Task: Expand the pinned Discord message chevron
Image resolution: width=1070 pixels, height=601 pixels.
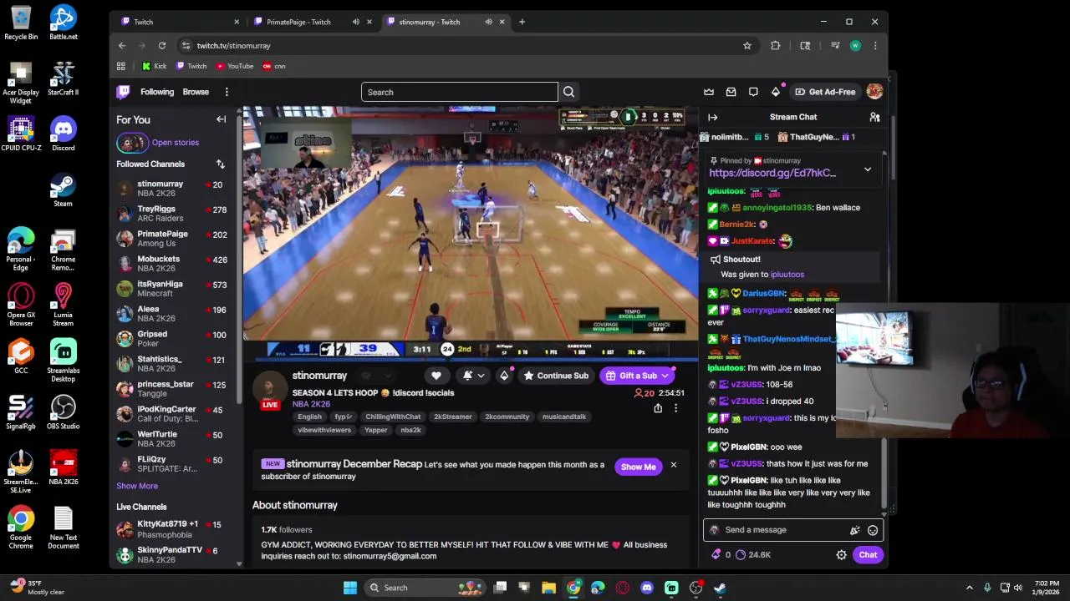Action: (x=868, y=169)
